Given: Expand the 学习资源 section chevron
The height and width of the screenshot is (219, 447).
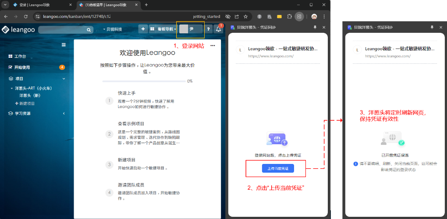Looking at the screenshot, I should point(64,114).
